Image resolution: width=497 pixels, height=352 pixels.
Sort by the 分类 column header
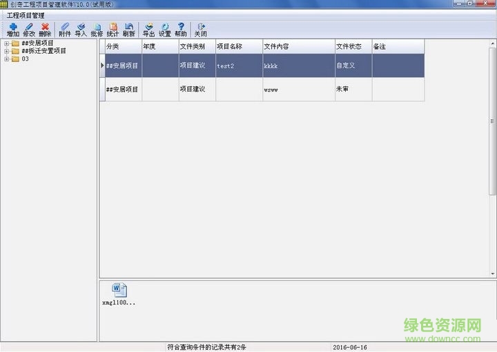[x=124, y=46]
